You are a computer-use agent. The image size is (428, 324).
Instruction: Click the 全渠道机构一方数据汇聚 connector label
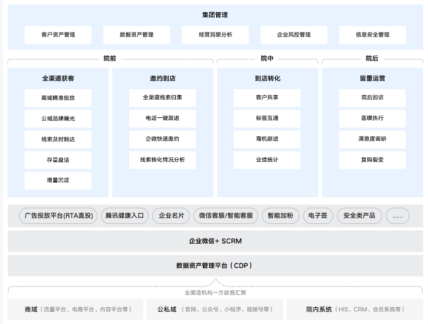coord(214,292)
